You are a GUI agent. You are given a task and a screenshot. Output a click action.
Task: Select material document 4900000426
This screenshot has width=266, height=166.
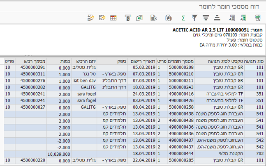click(181, 100)
